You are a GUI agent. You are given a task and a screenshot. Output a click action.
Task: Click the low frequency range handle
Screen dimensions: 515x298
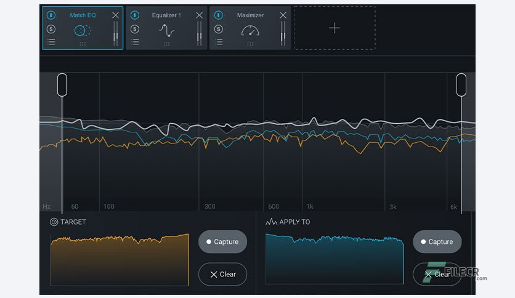pos(62,85)
